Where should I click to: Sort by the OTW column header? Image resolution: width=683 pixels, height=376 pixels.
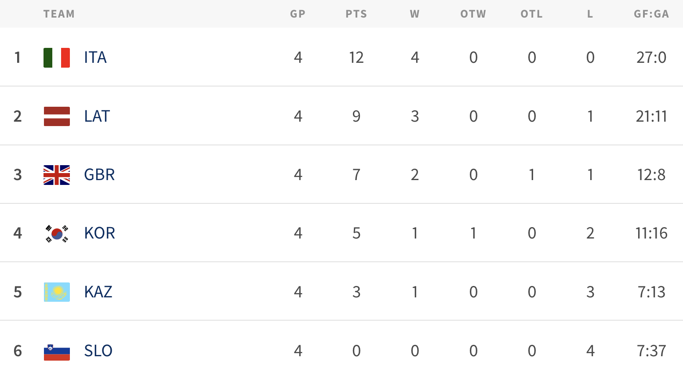[473, 14]
